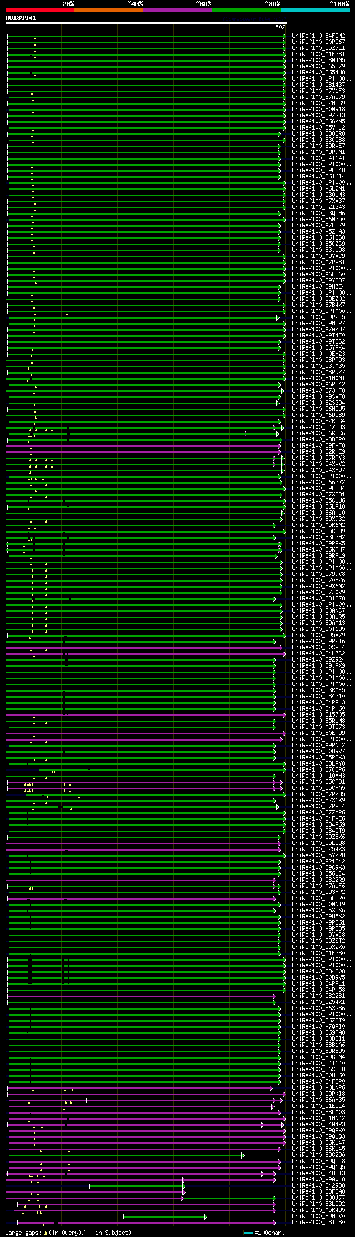Select hit label UniRef100_C5VHJ2
This screenshot has height=1237, width=355.
click(x=318, y=127)
